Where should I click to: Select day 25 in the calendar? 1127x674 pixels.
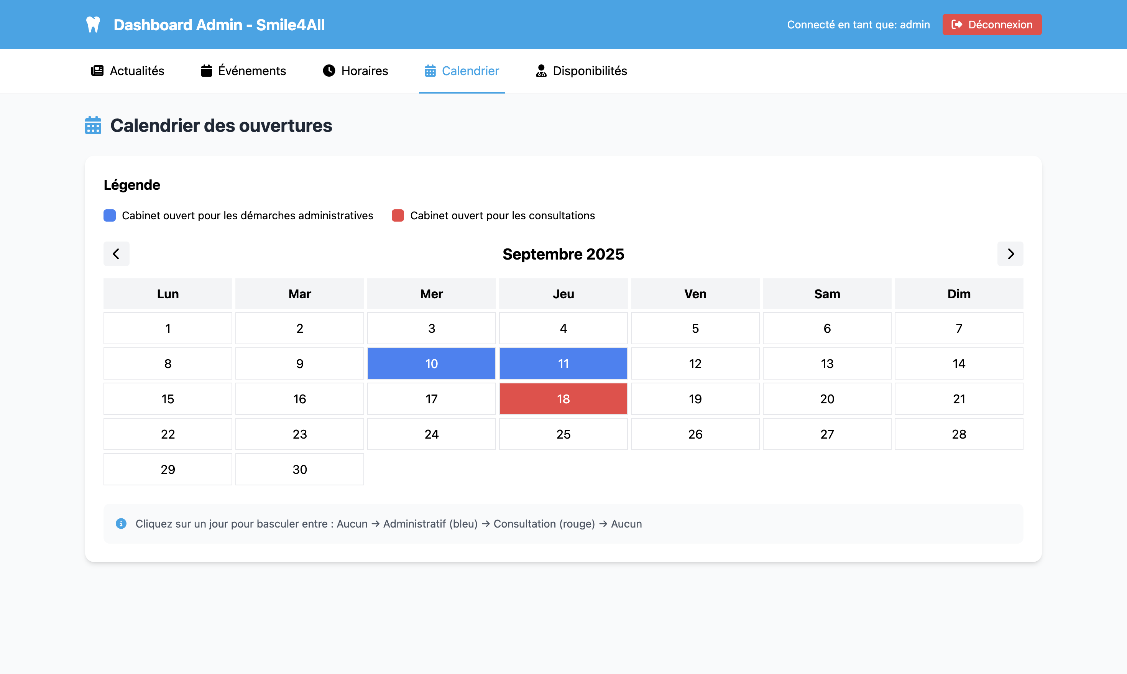pos(563,434)
